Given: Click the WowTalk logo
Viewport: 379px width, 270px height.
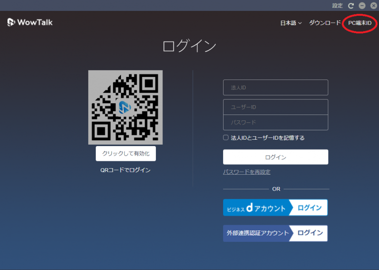Looking at the screenshot, I should click(x=30, y=22).
